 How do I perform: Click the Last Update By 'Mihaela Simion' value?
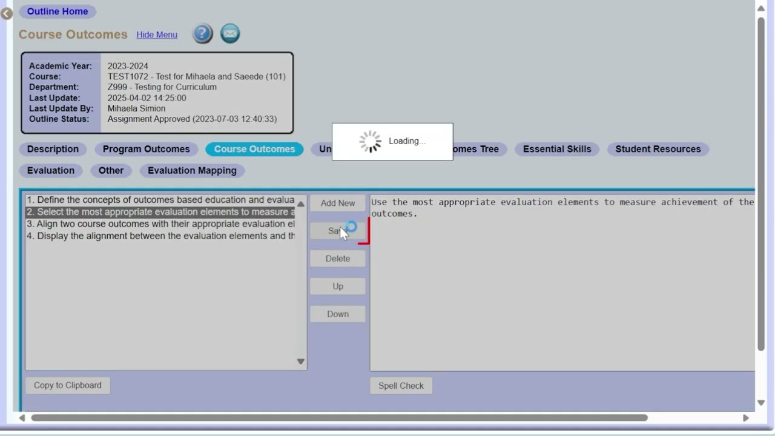(136, 108)
